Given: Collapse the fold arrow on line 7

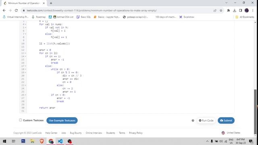Looking at the screenshot, I should (25, 34).
